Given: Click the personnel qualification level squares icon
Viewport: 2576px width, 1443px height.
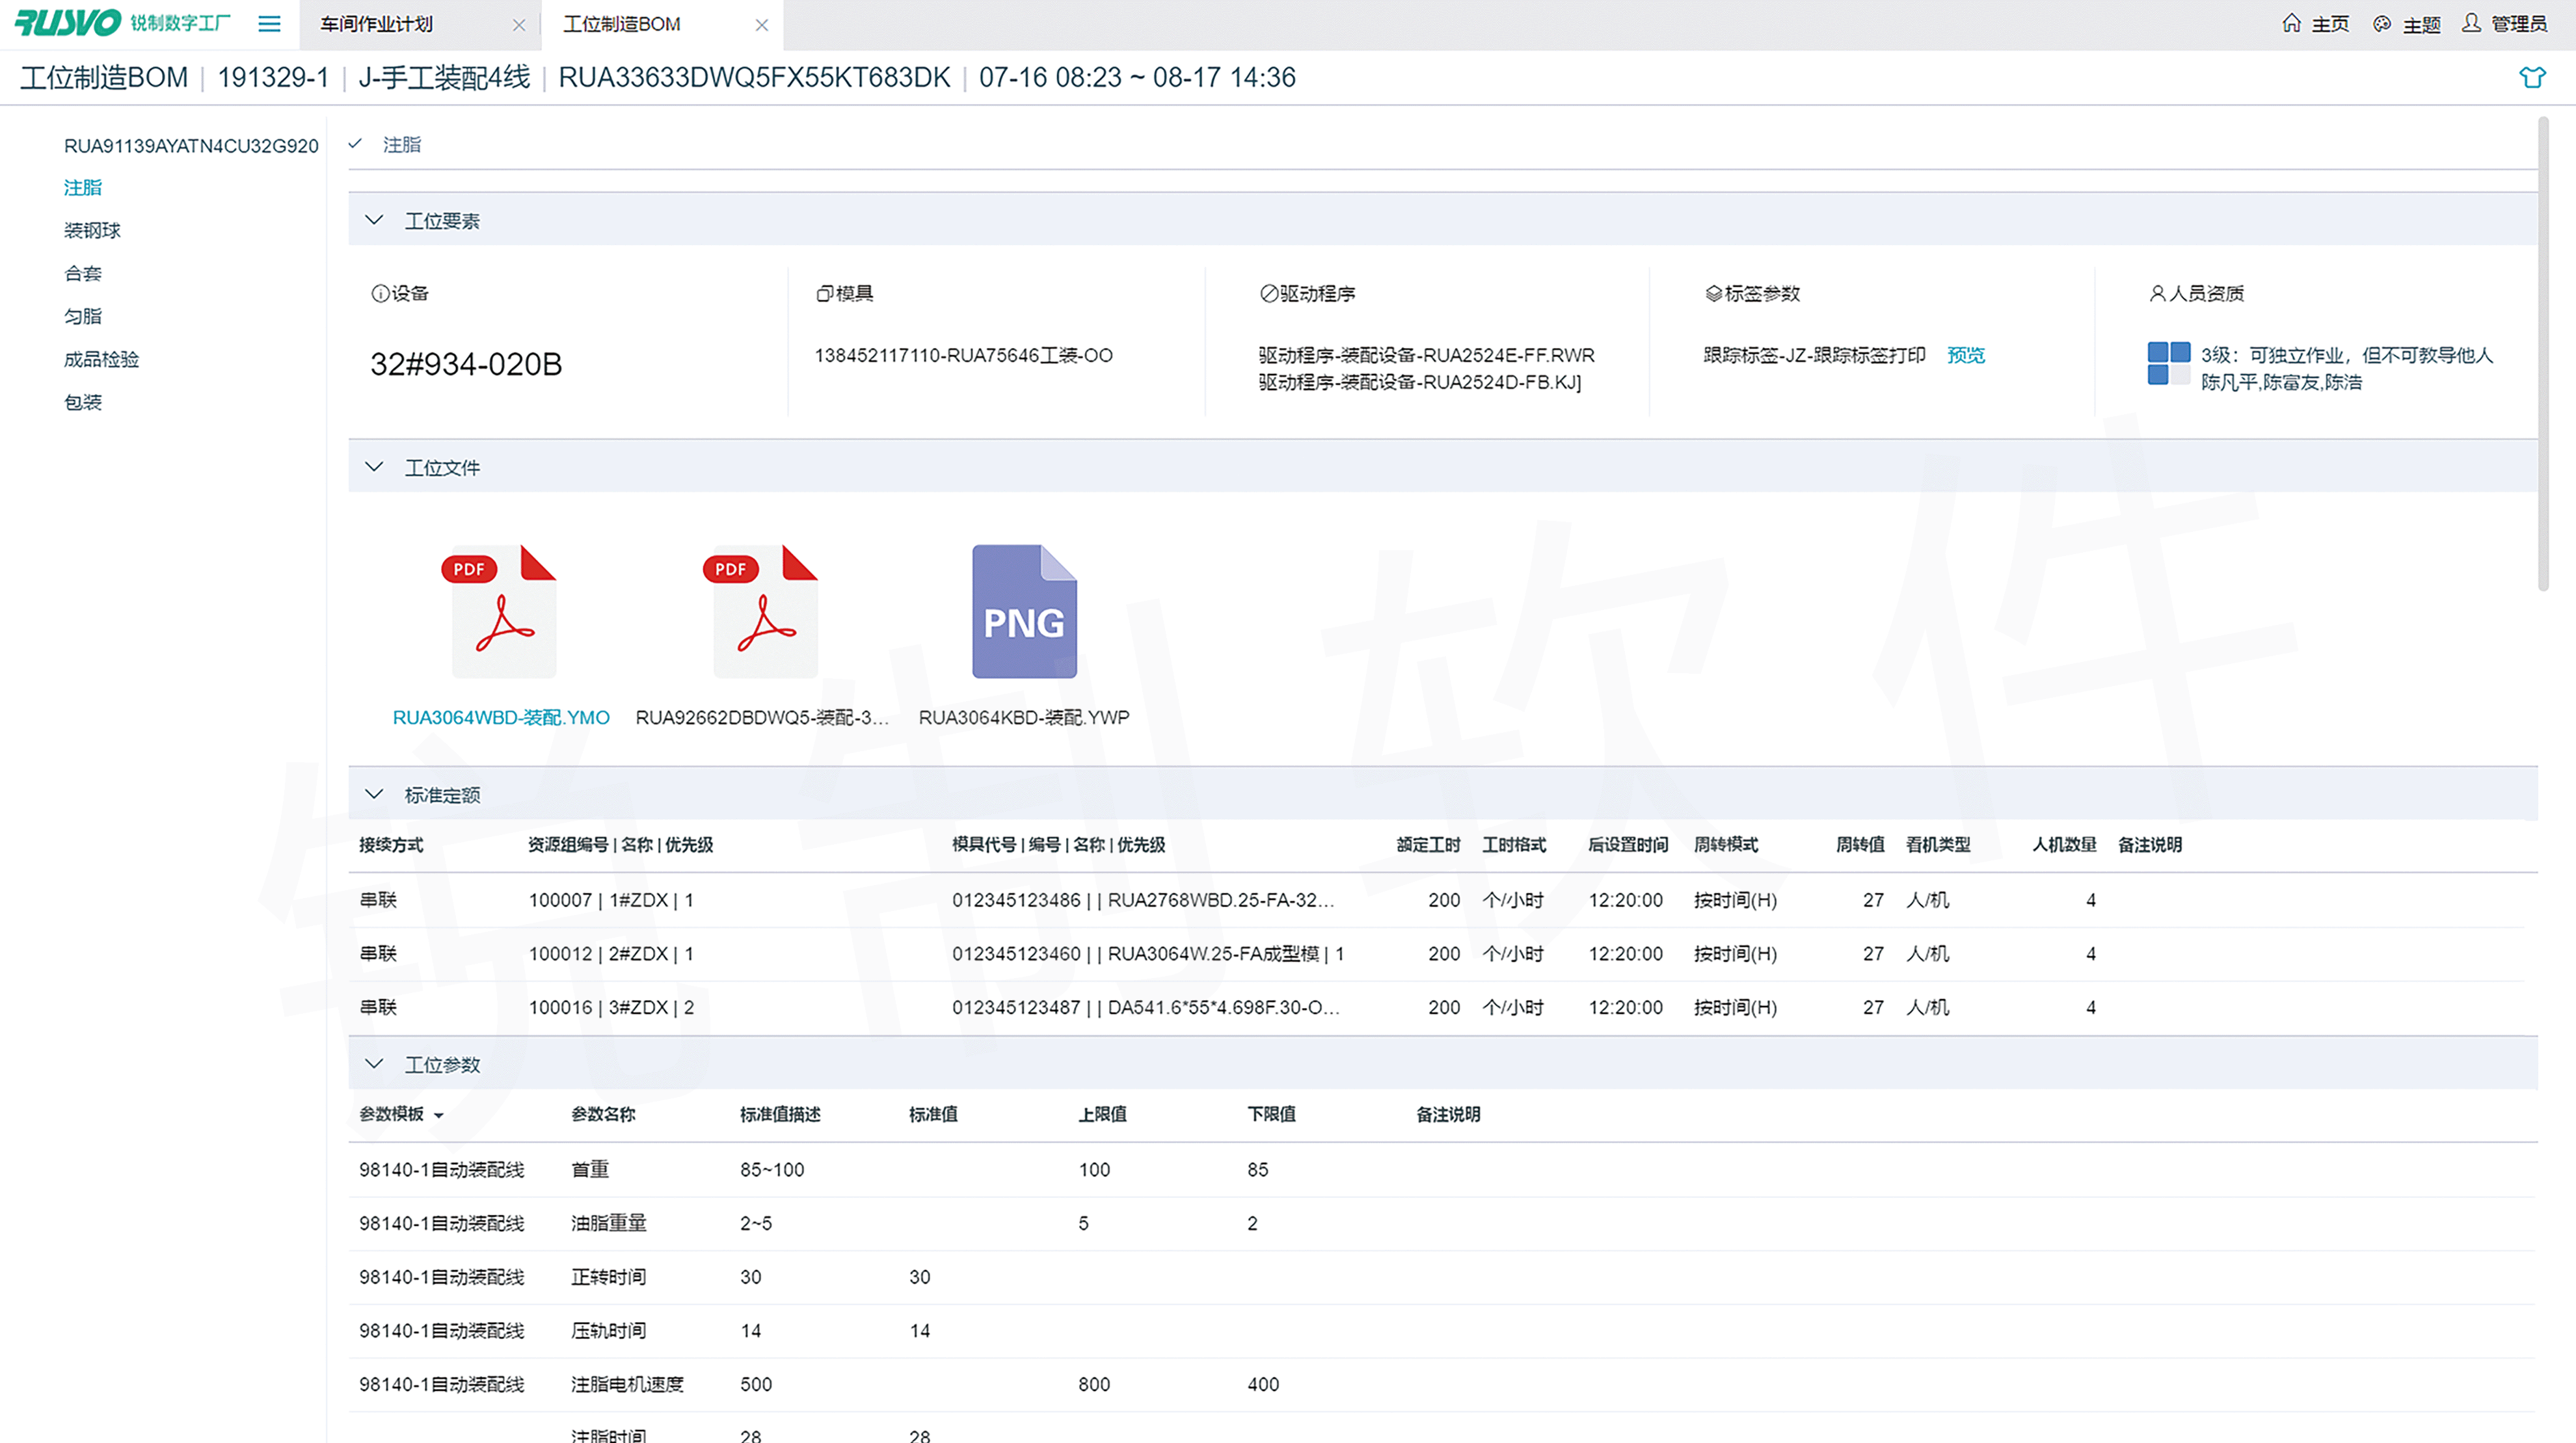Looking at the screenshot, I should 2168,363.
